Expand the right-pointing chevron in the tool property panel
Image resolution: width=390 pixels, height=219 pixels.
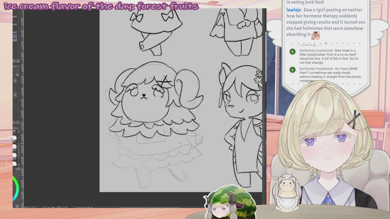(15, 87)
